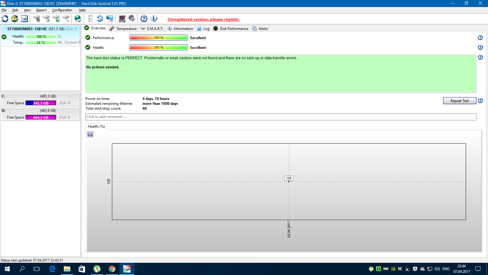Click the C: free space 342,3 GB bar
The width and height of the screenshot is (488, 275).
[x=41, y=103]
